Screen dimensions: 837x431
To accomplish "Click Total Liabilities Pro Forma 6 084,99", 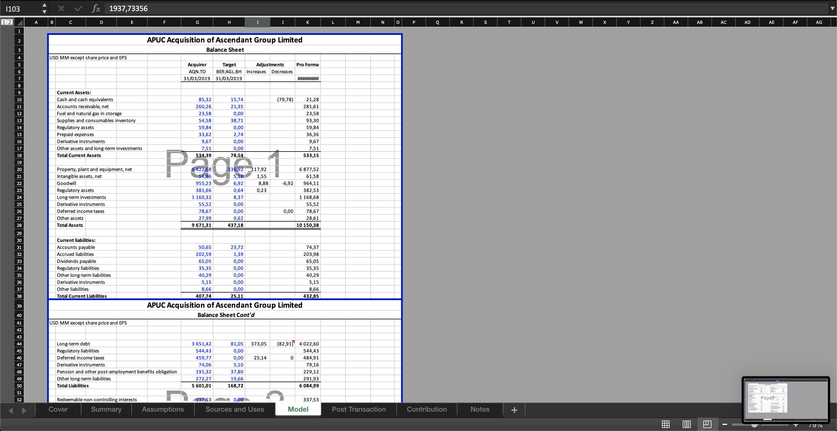I will click(308, 386).
